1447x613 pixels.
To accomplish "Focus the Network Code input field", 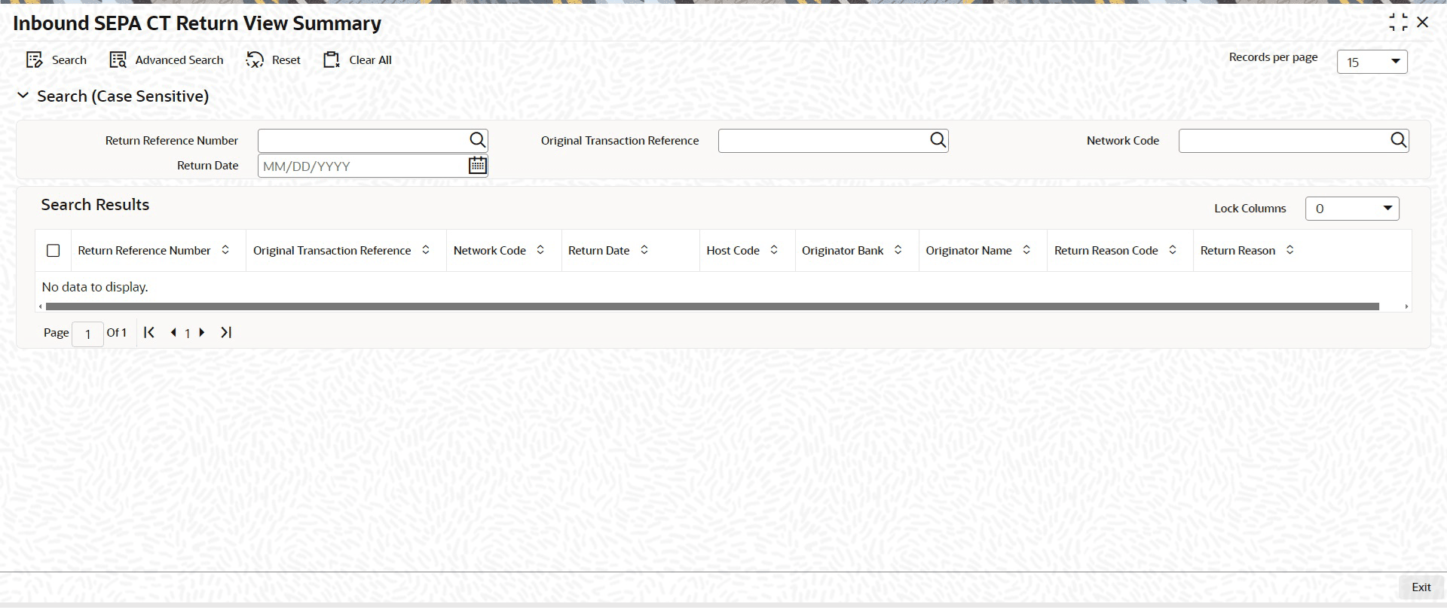I will pos(1283,141).
